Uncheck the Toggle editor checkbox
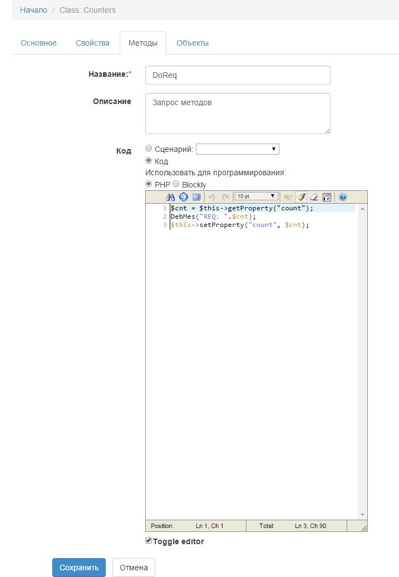Image resolution: width=399 pixels, height=577 pixels. click(149, 541)
